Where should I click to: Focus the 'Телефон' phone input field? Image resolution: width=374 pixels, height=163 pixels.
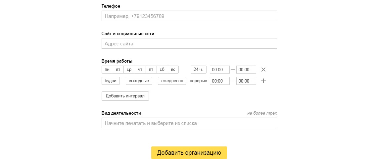[x=189, y=16]
